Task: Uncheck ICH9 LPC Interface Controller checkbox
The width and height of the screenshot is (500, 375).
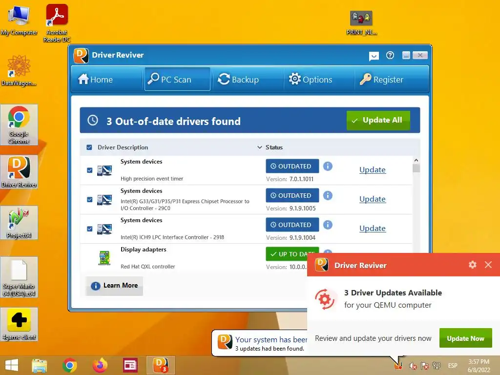Action: (90, 229)
